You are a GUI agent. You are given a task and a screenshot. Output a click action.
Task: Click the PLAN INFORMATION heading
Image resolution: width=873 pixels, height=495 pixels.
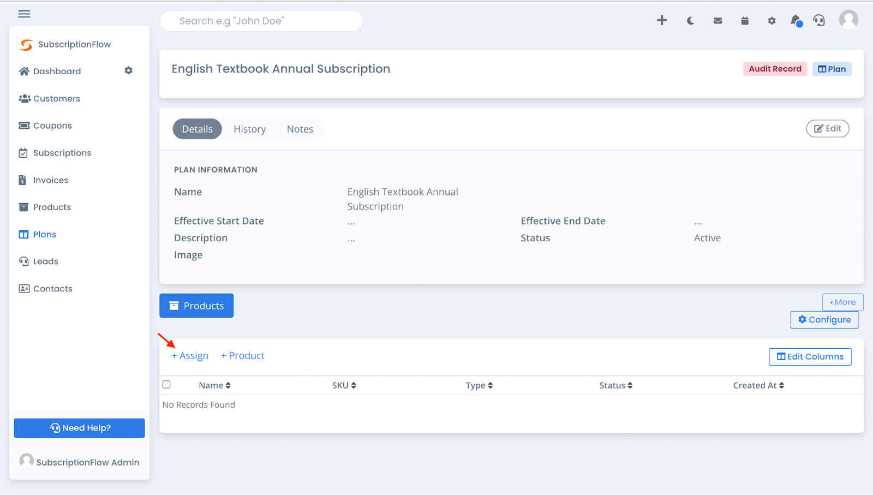point(216,170)
